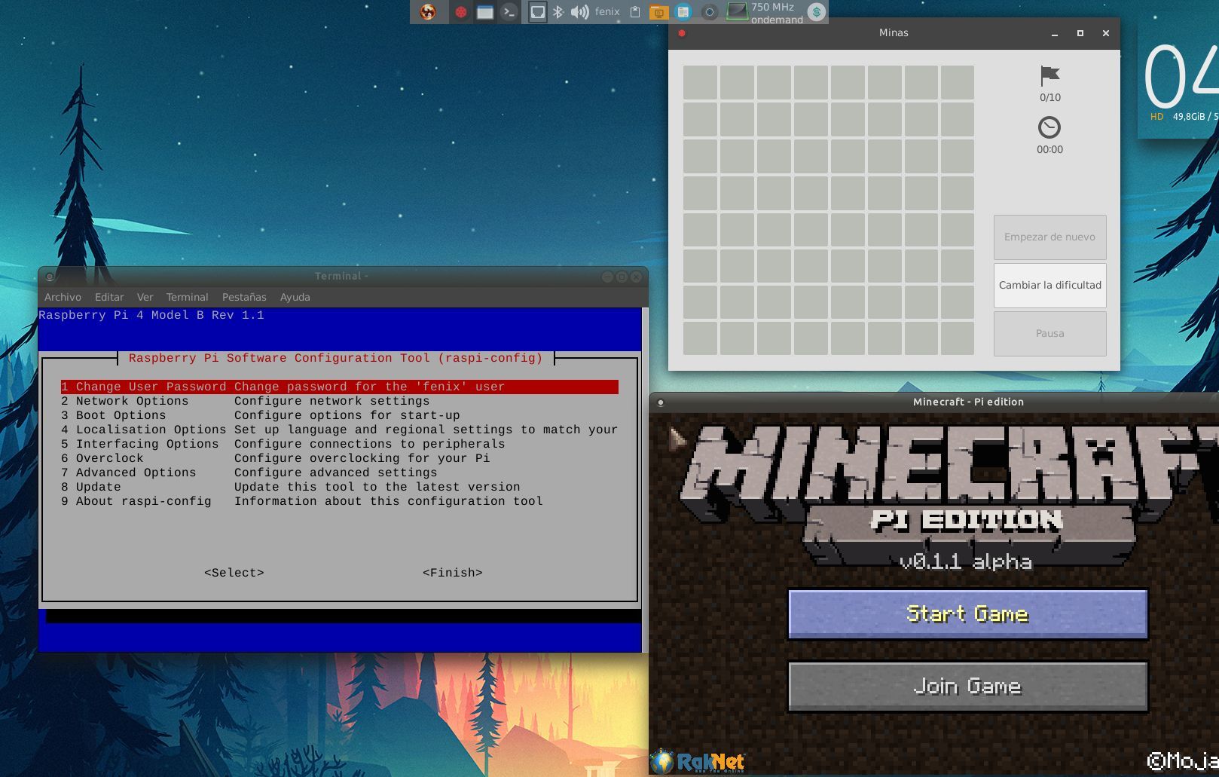
Task: Click the Minecraft window menu dot in titlebar
Action: pos(661,402)
